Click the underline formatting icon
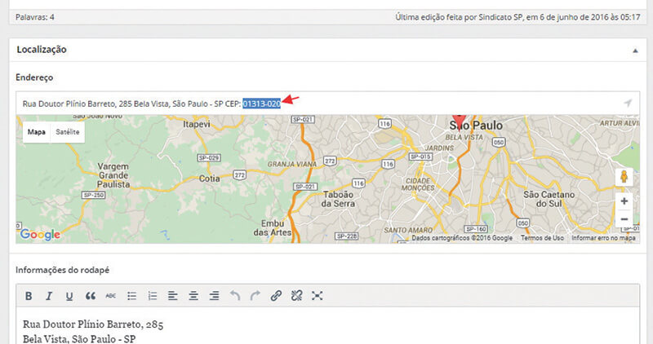Viewport: 653px width, 344px height. tap(69, 296)
